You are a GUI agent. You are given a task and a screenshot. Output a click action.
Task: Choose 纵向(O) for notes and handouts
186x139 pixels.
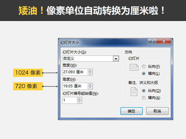point(144,91)
